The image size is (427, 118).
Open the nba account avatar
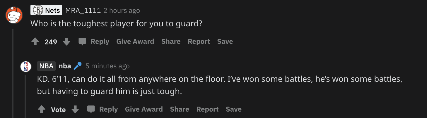(26, 67)
